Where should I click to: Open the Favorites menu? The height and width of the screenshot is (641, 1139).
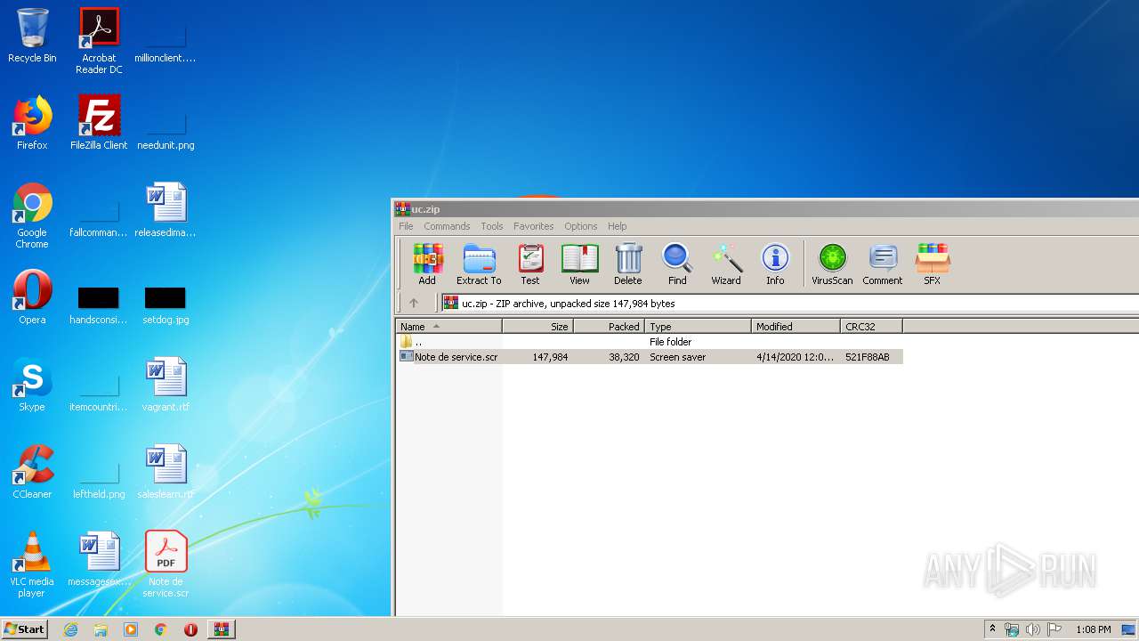pyautogui.click(x=533, y=226)
